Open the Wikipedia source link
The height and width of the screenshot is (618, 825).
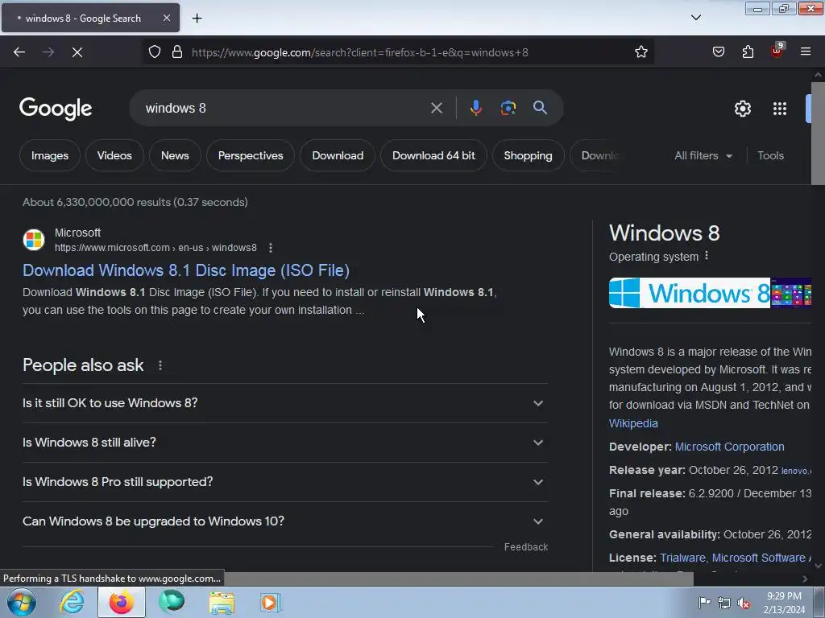[x=633, y=423]
